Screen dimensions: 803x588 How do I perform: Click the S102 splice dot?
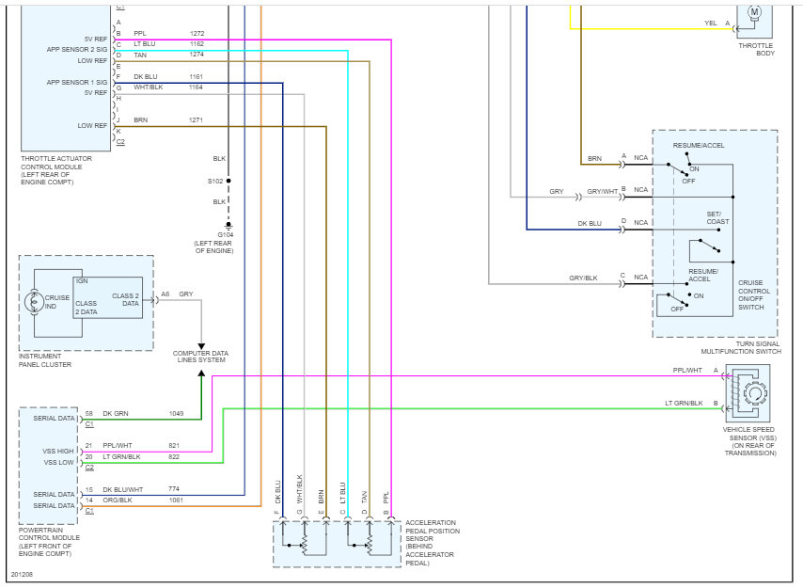click(228, 181)
